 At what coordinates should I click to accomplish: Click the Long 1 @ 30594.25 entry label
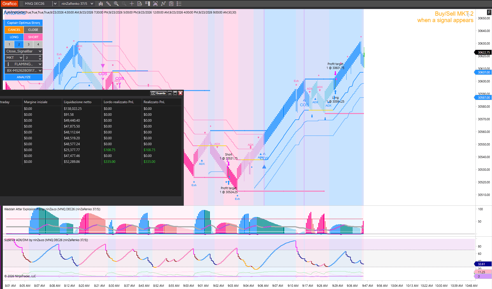coord(335,100)
